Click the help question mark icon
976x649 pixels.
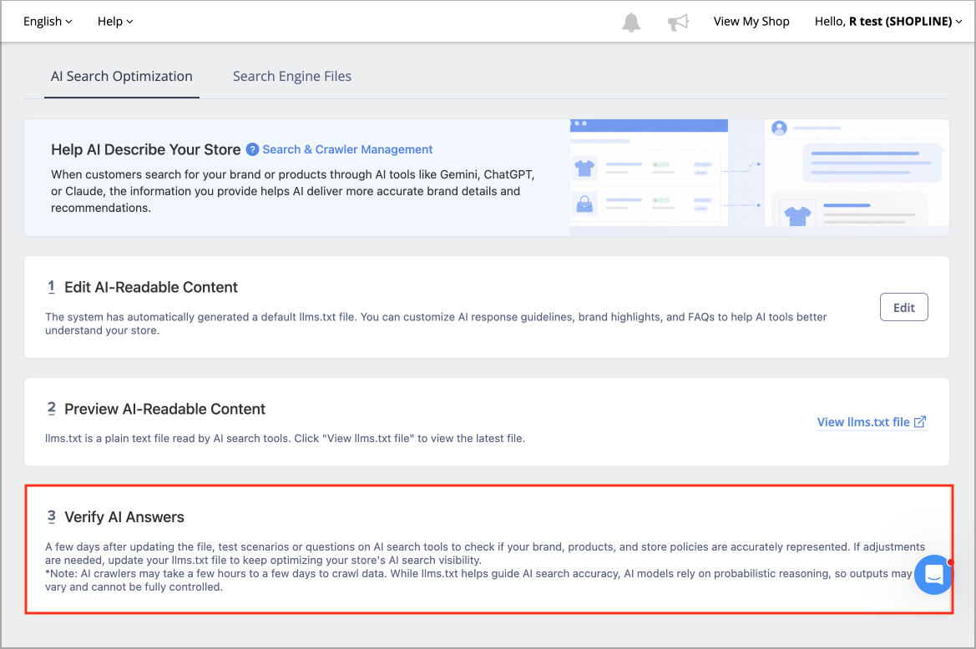point(252,149)
